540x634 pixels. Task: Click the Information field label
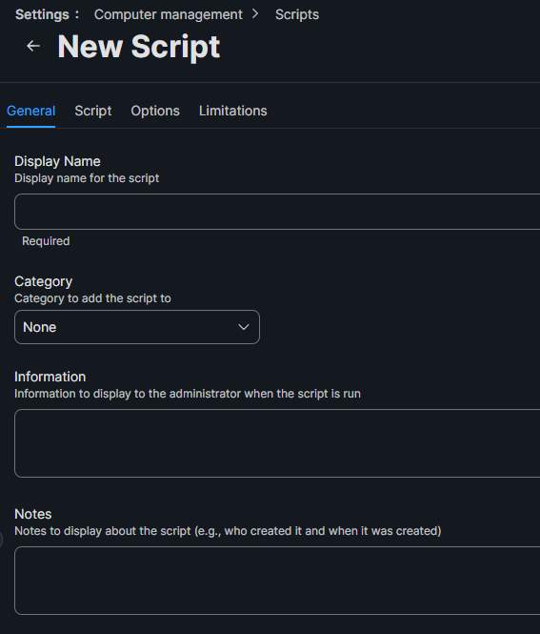coord(50,377)
